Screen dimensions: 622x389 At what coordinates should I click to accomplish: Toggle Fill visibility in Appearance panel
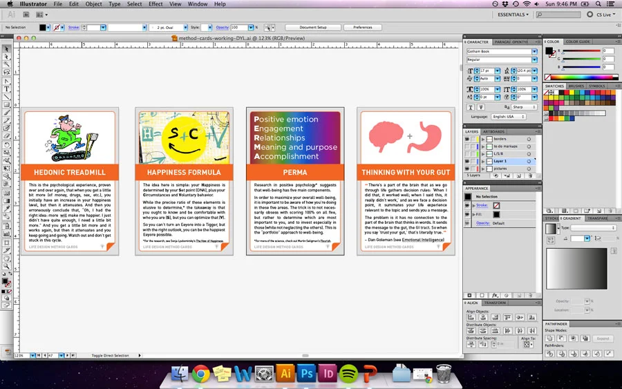(x=467, y=214)
